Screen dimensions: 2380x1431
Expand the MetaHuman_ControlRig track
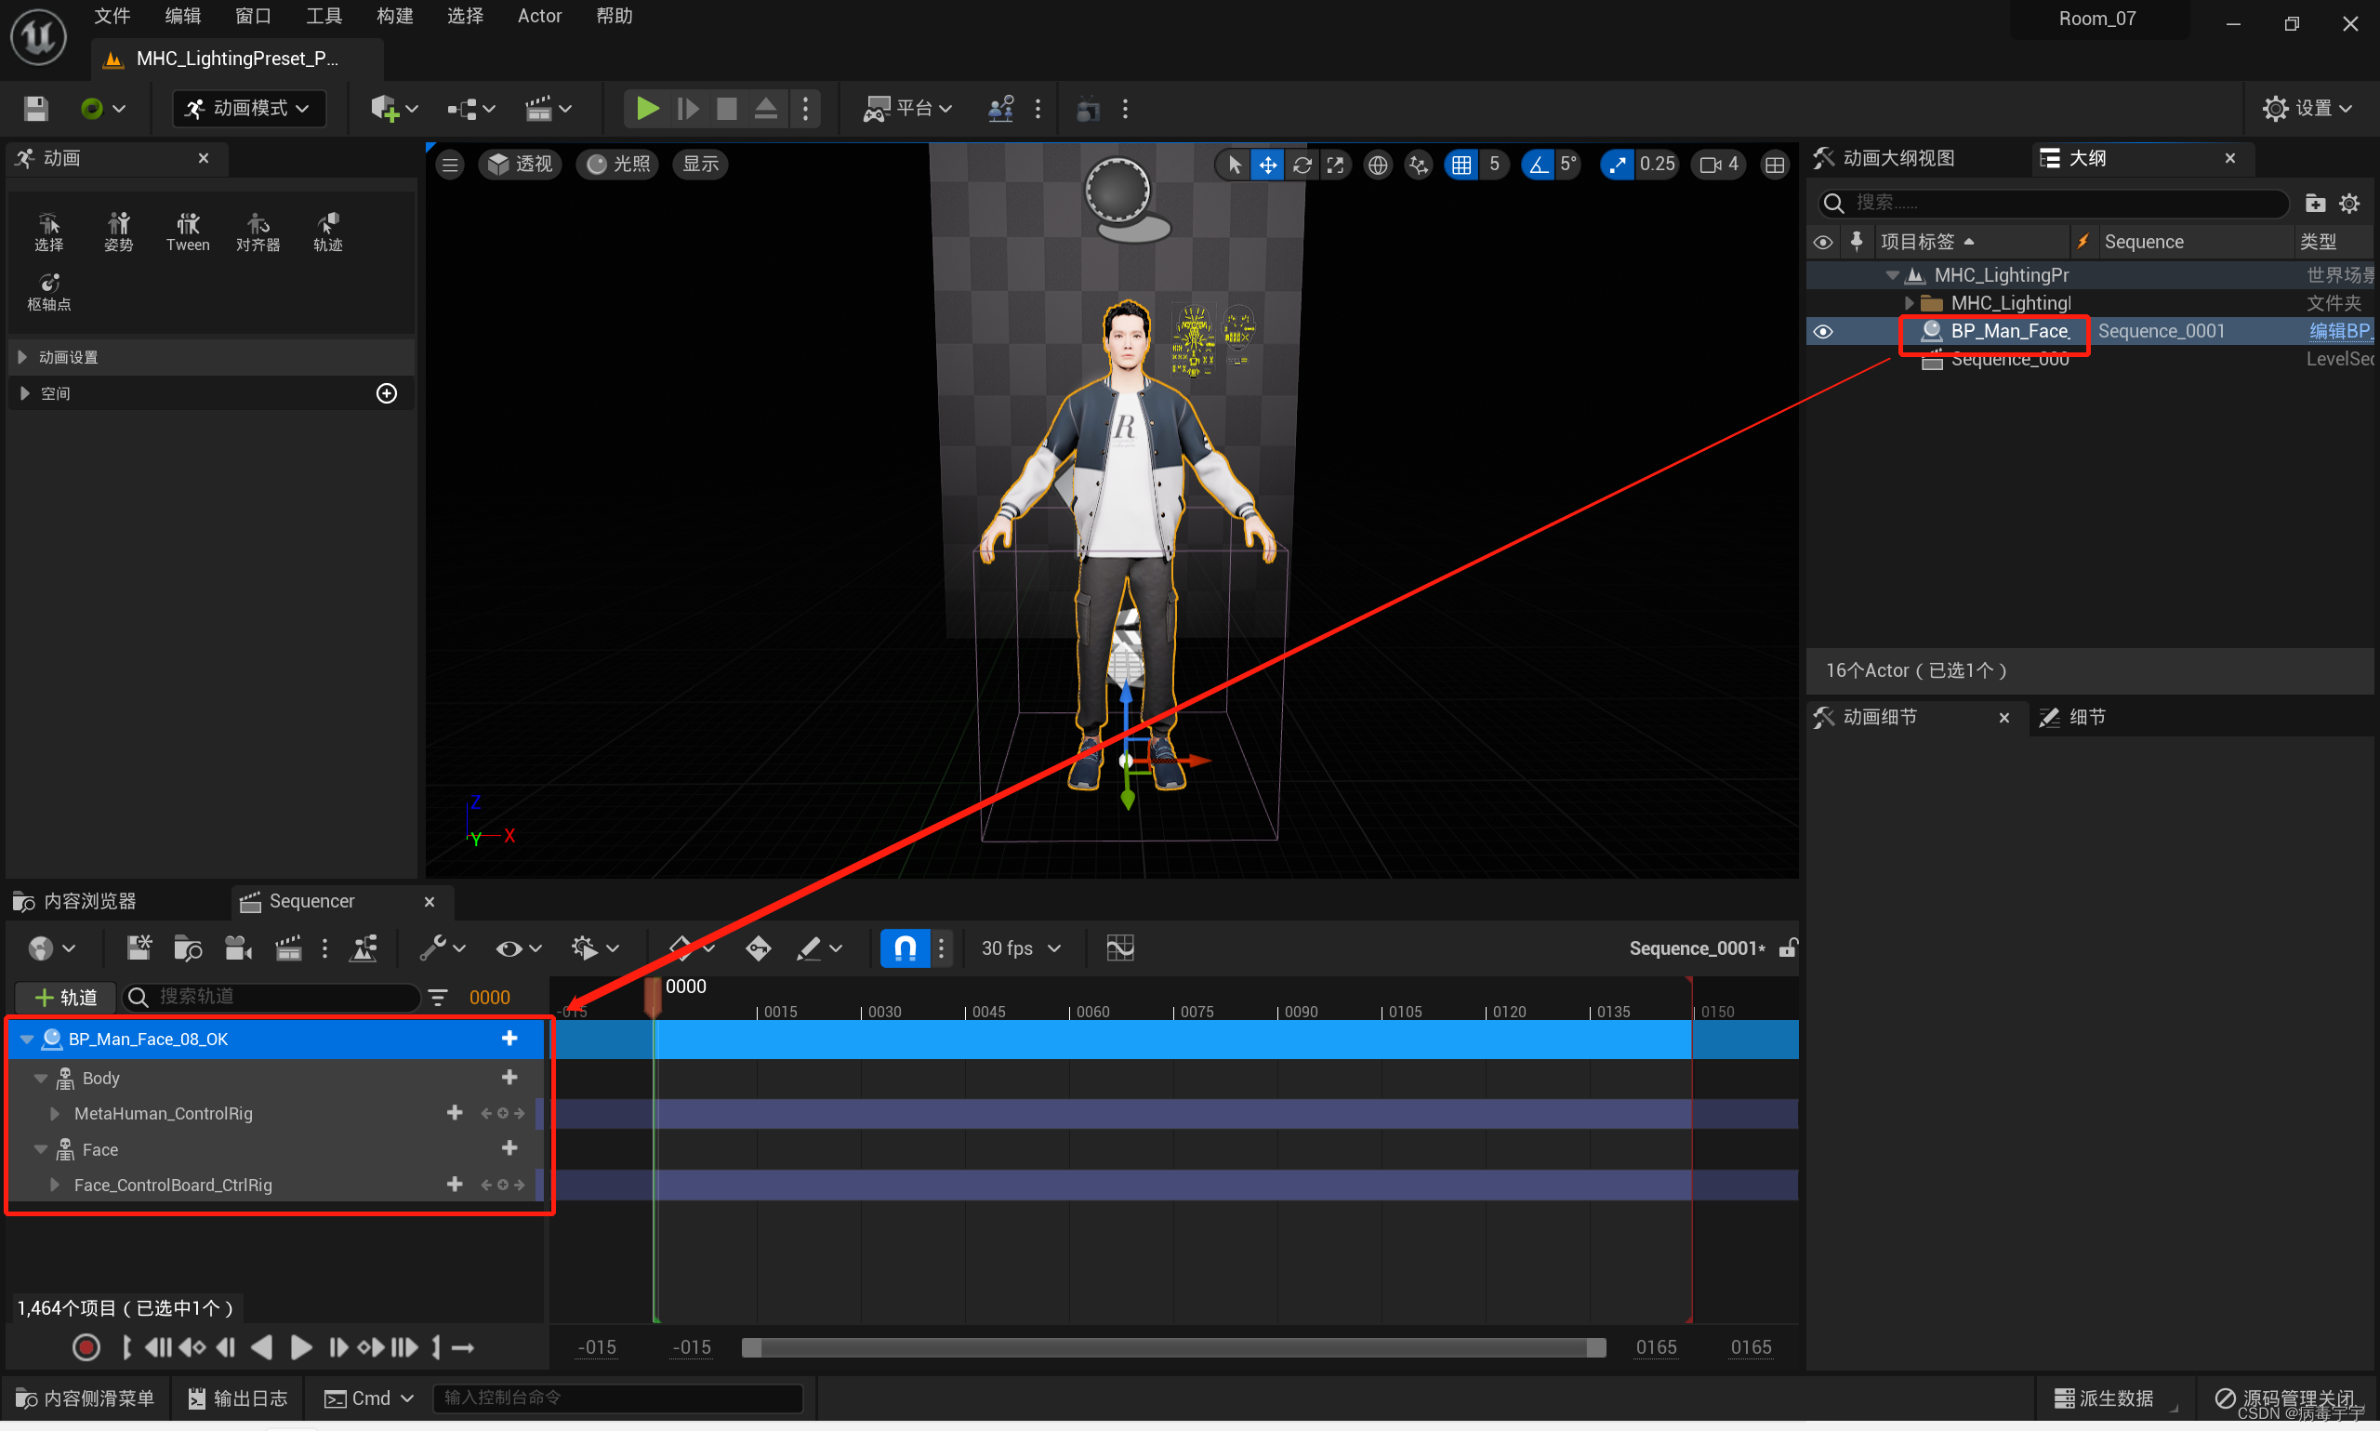coord(55,1113)
